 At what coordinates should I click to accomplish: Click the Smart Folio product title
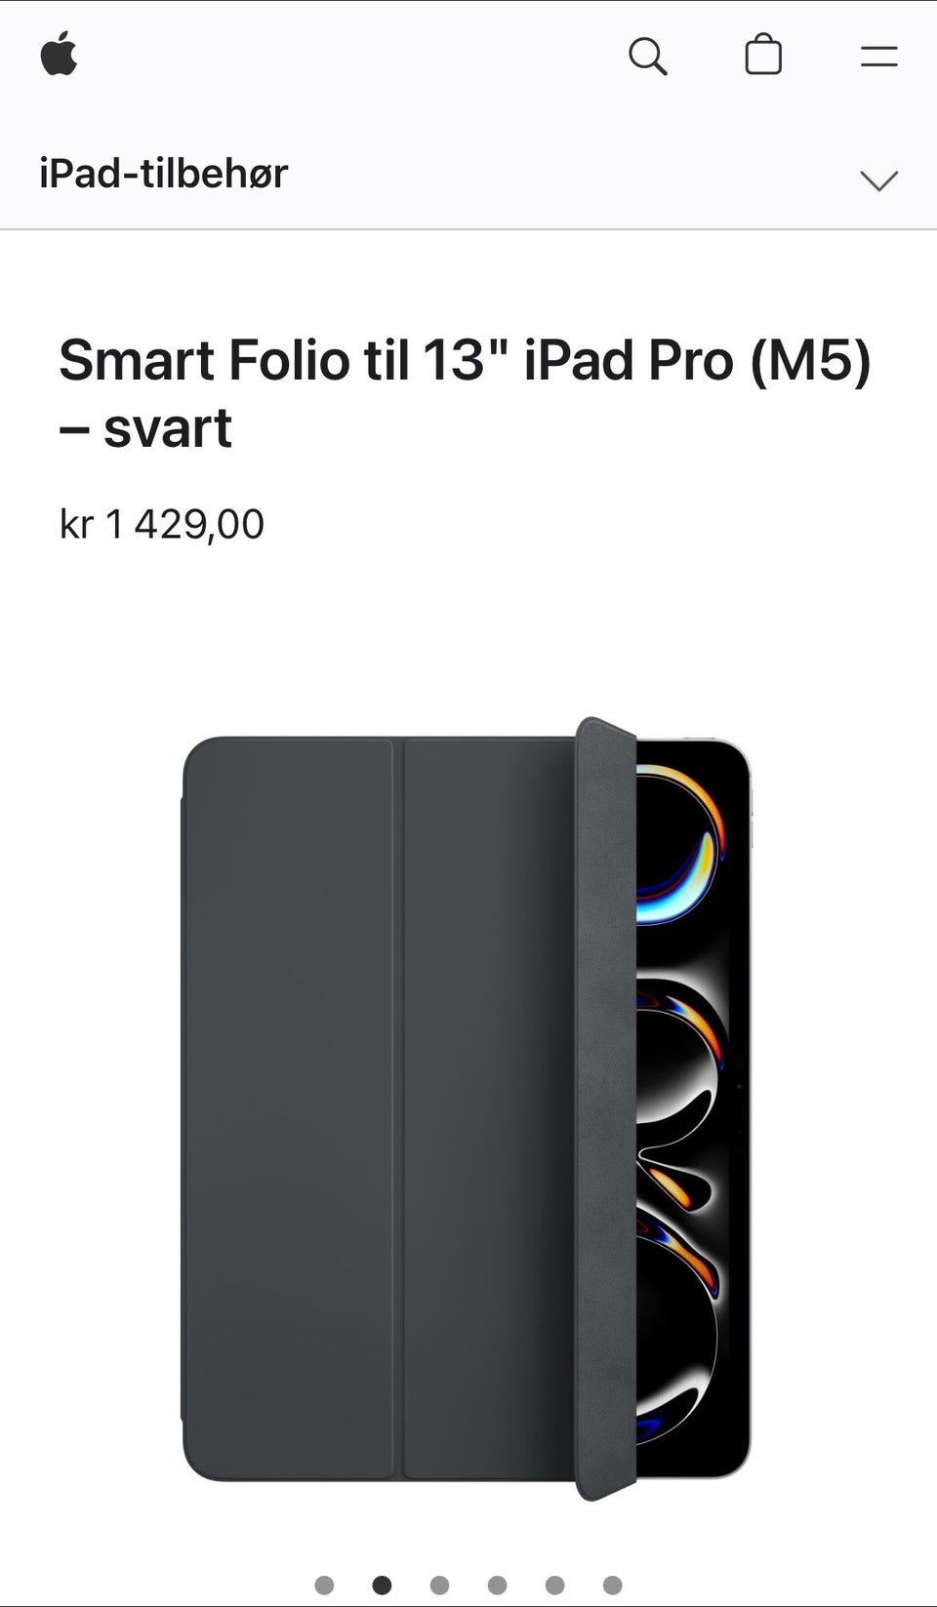pyautogui.click(x=465, y=393)
